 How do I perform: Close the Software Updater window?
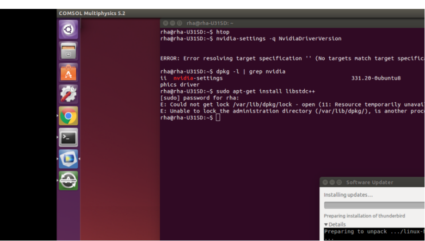(325, 182)
